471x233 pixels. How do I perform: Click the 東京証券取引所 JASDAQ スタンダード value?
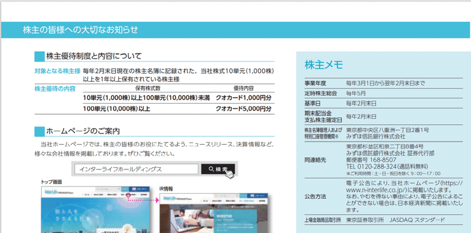[x=396, y=220]
